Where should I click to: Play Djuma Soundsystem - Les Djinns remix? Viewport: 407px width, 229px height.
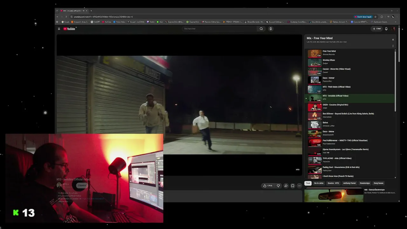point(349,151)
